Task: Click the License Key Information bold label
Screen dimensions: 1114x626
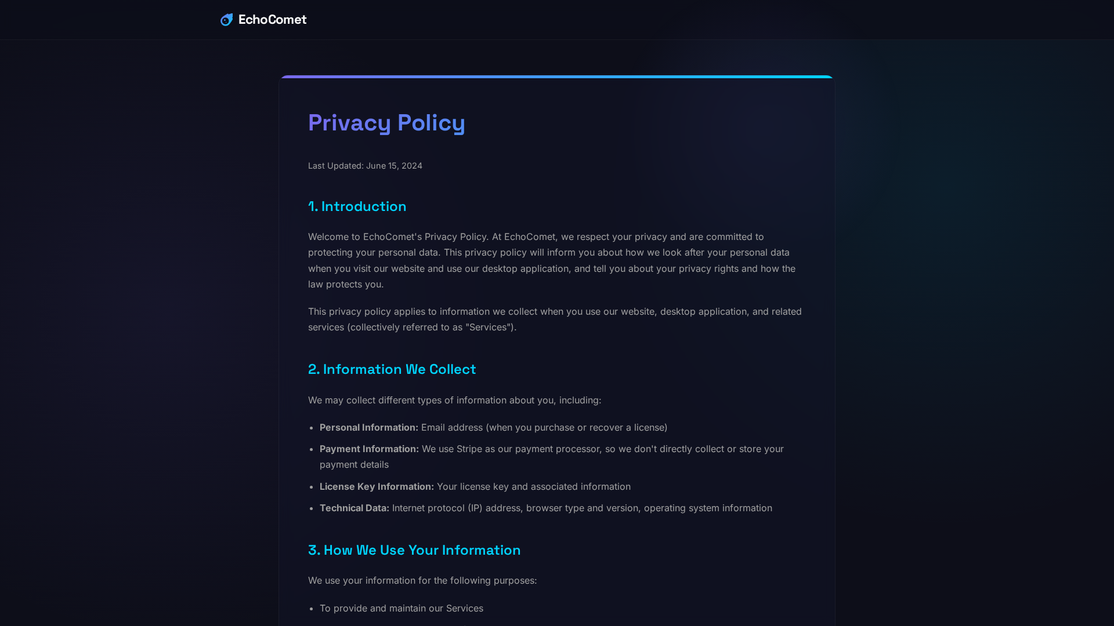Action: [x=377, y=487]
